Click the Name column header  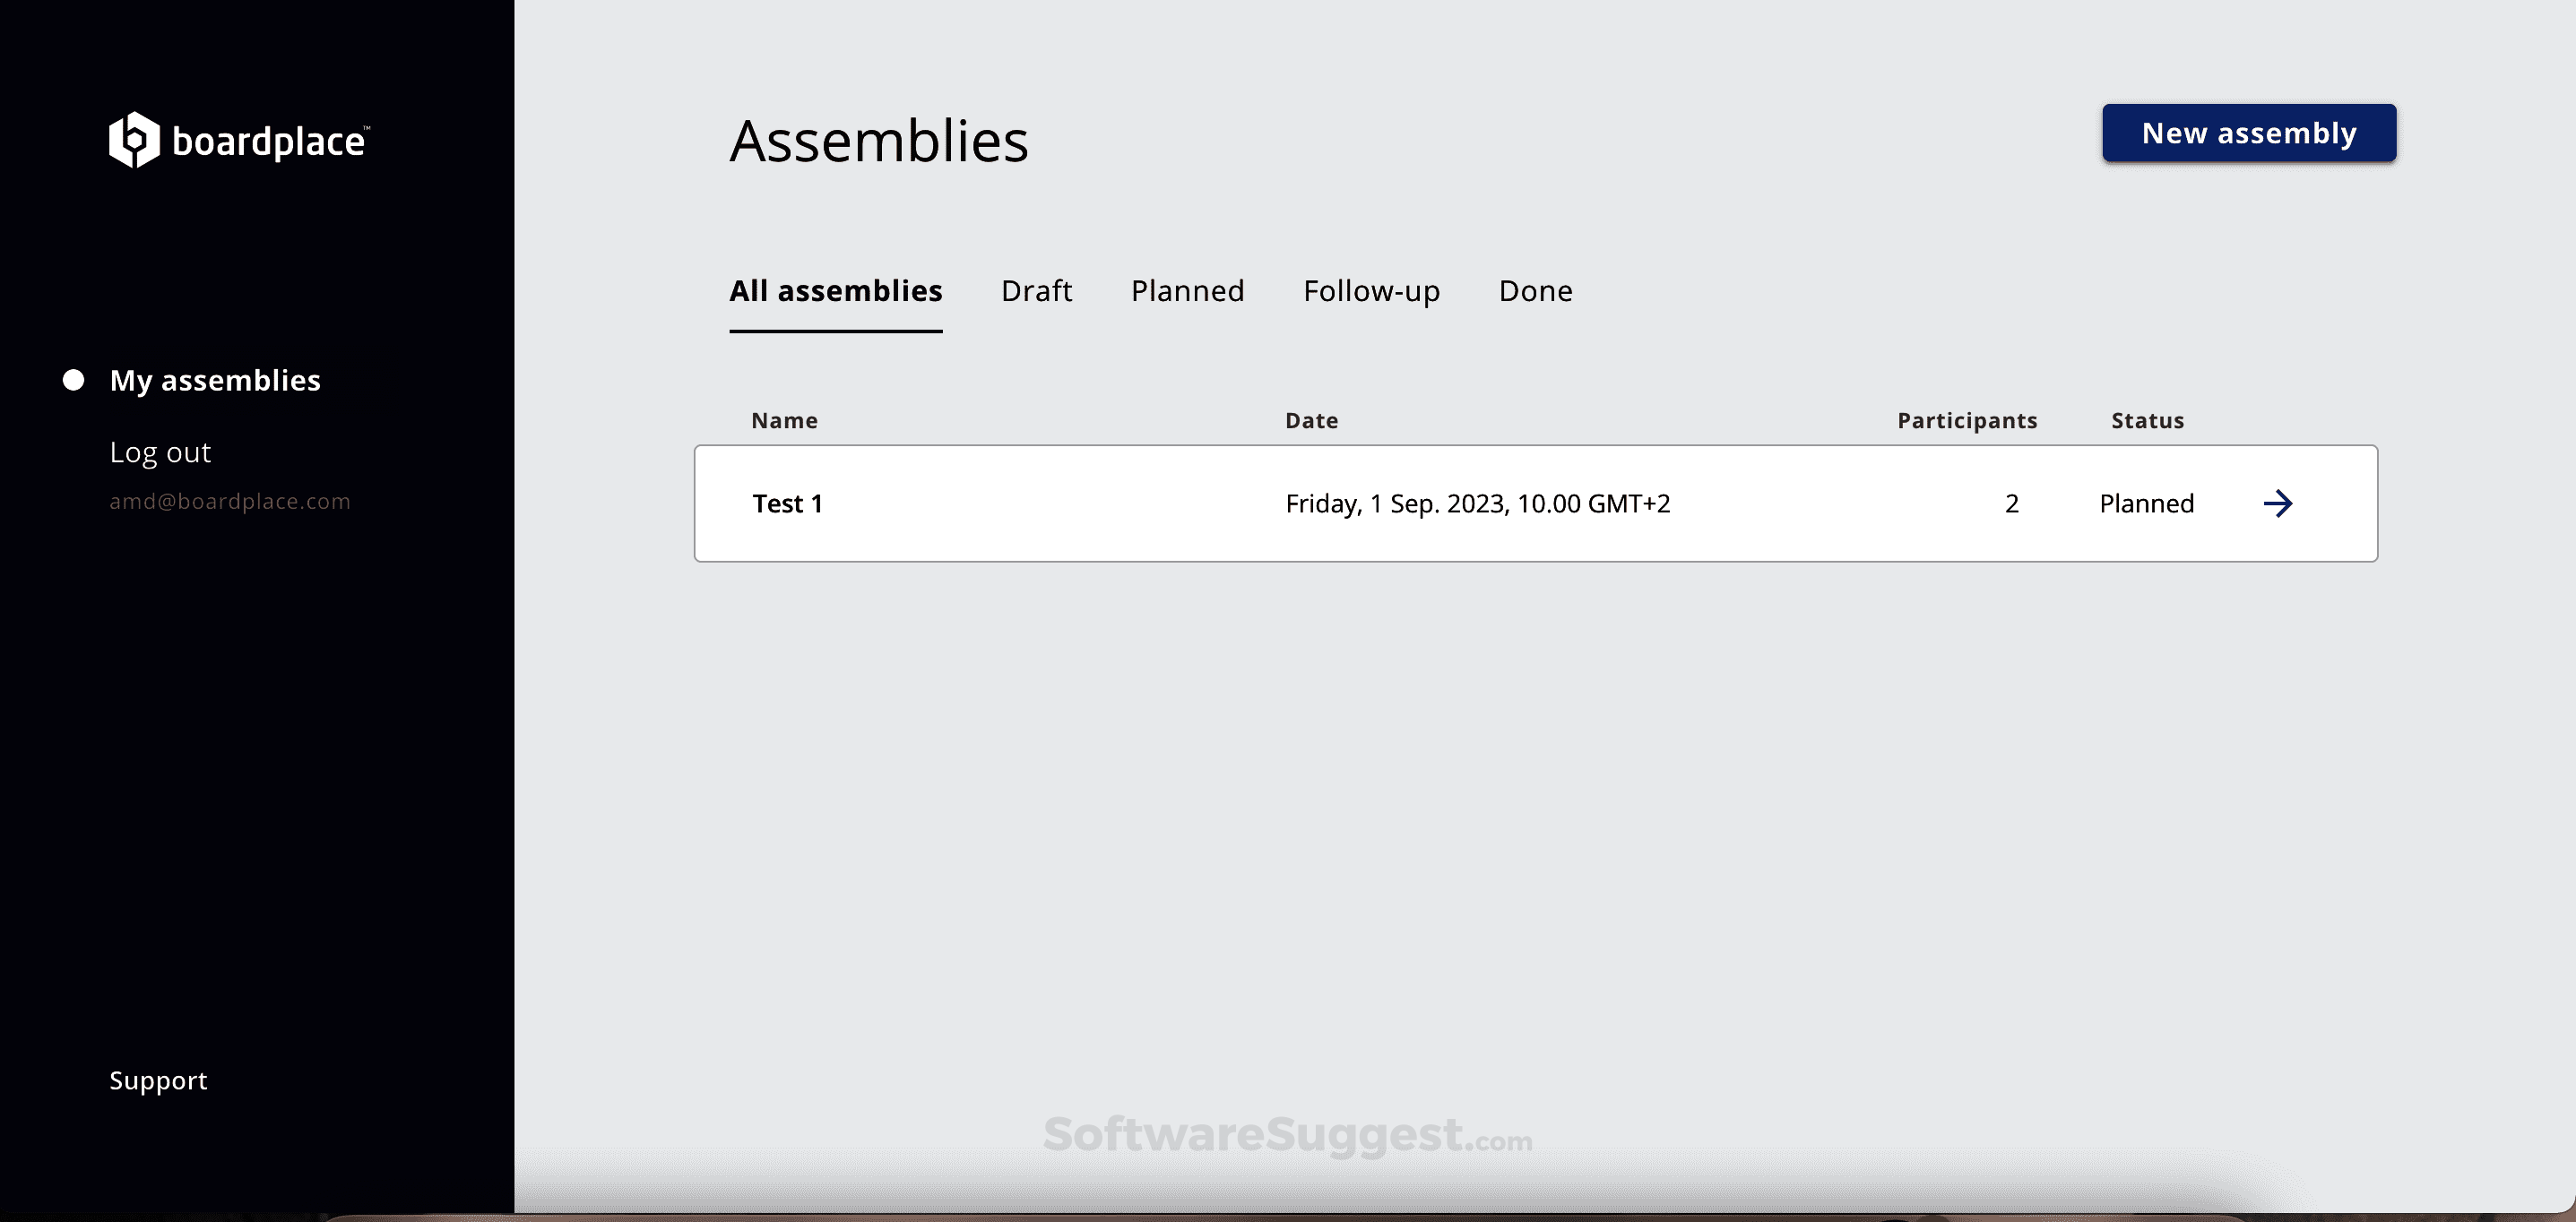(x=784, y=419)
